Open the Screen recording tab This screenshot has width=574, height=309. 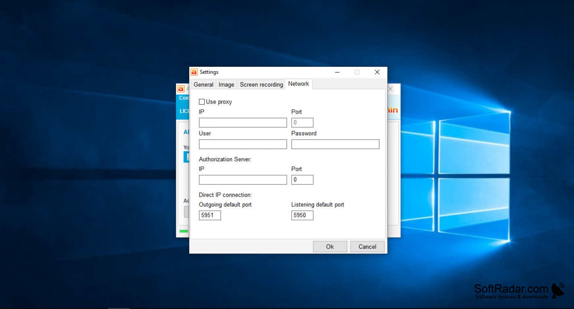[261, 84]
